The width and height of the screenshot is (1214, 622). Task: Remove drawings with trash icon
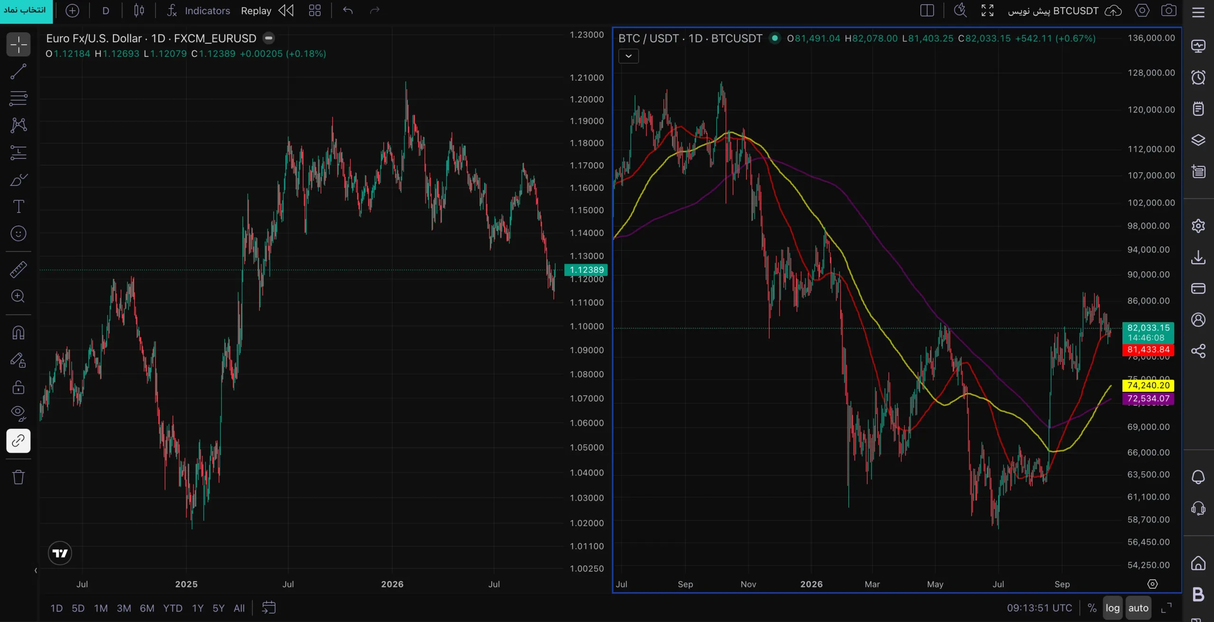click(x=18, y=477)
